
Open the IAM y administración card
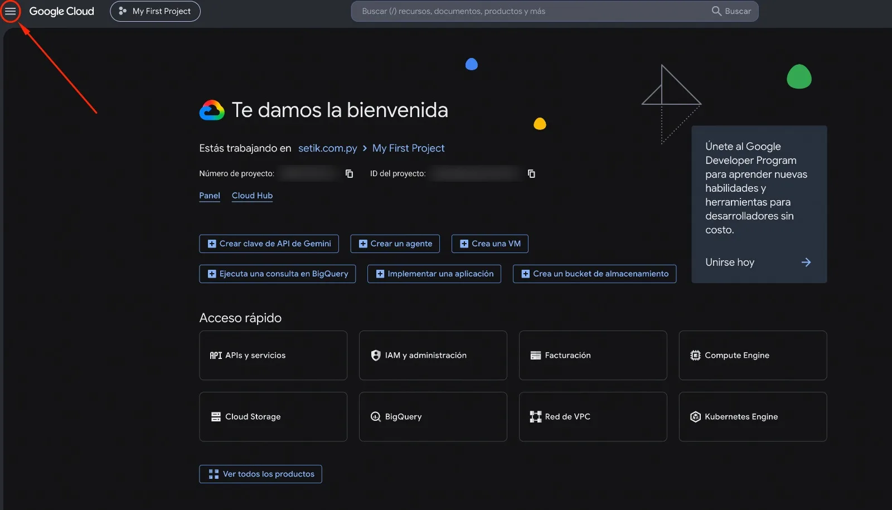coord(433,356)
